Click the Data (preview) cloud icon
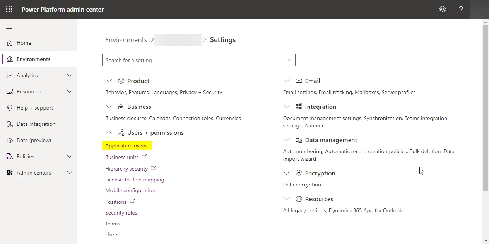 [10, 140]
